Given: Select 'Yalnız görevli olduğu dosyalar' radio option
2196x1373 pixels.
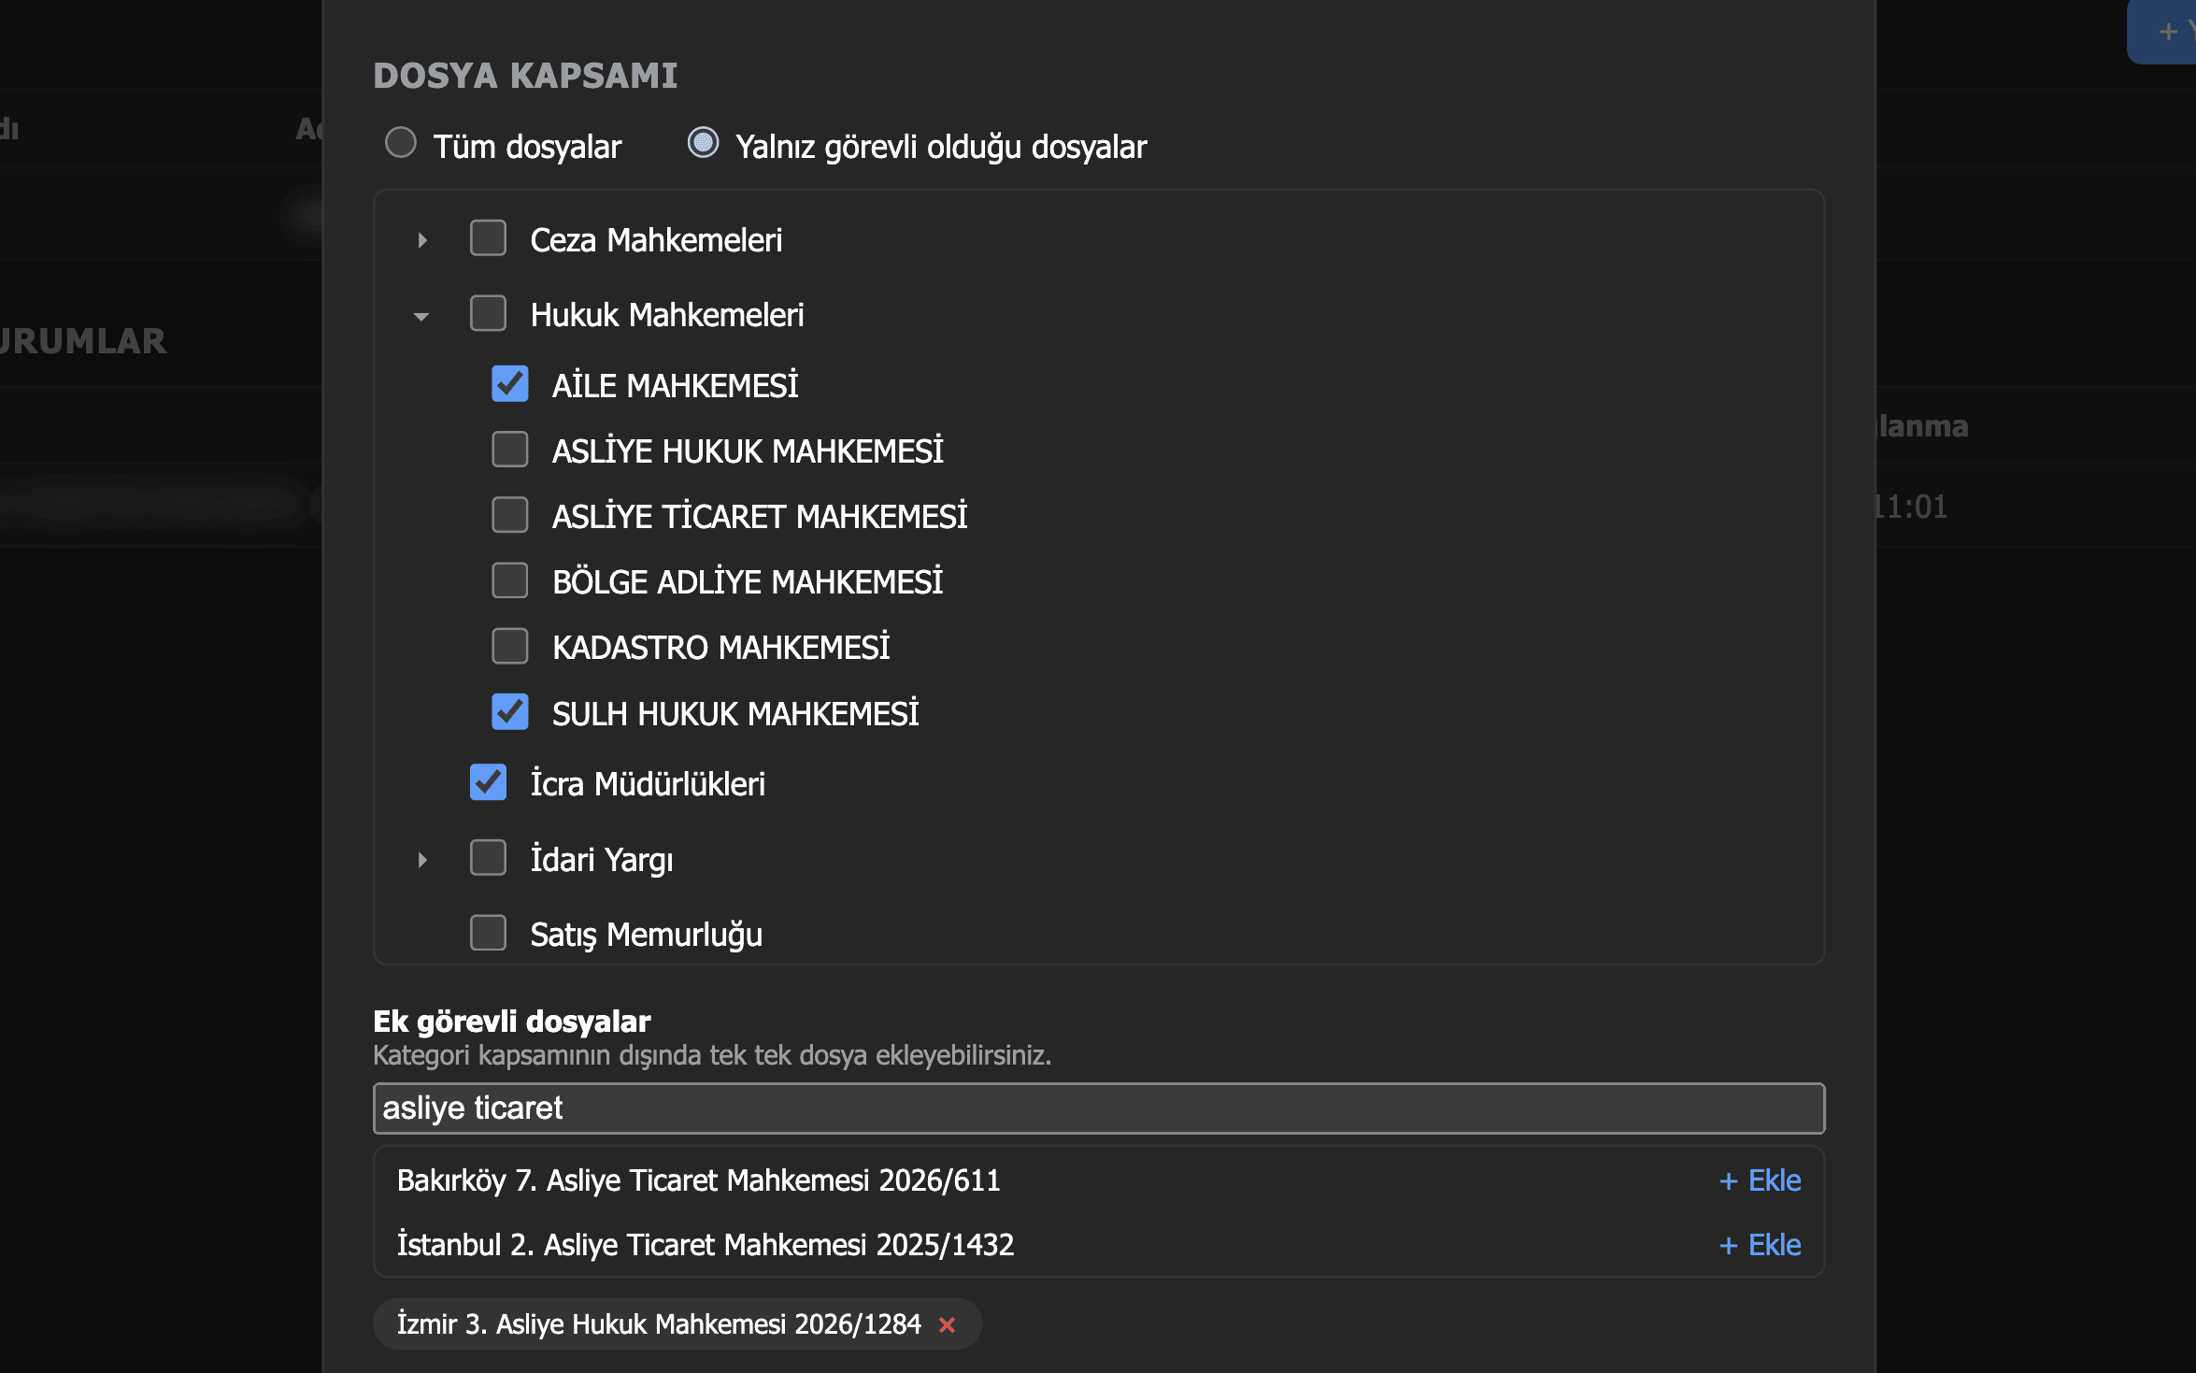Looking at the screenshot, I should (703, 143).
